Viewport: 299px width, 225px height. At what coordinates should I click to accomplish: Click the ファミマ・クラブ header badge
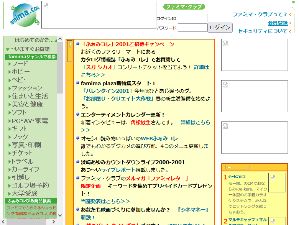click(184, 7)
